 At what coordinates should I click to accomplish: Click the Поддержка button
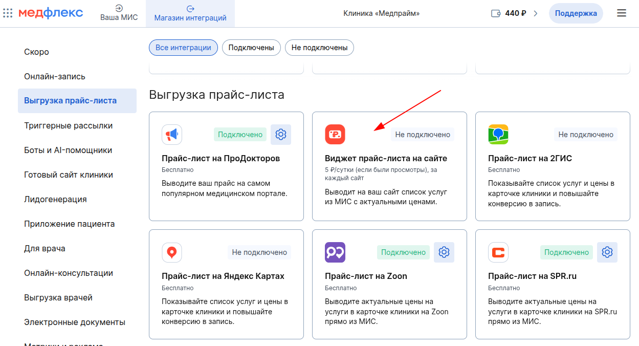(x=576, y=13)
